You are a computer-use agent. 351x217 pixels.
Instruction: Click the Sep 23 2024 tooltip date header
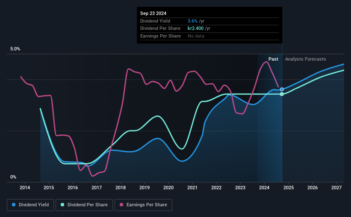click(x=153, y=13)
